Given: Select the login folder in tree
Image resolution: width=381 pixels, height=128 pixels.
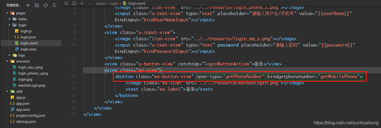Looking at the screenshot, I should pyautogui.click(x=22, y=25).
